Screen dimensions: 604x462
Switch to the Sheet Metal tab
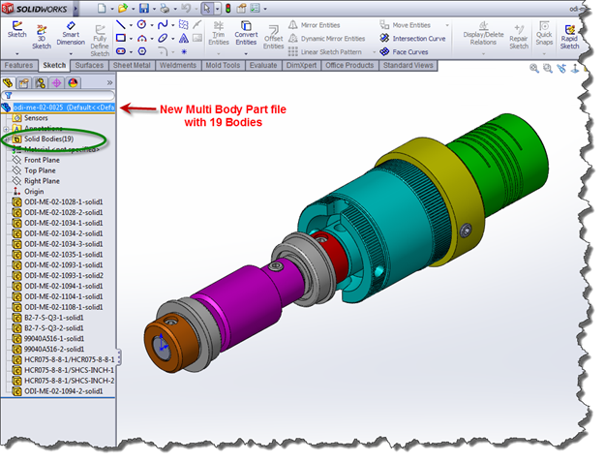pos(132,65)
